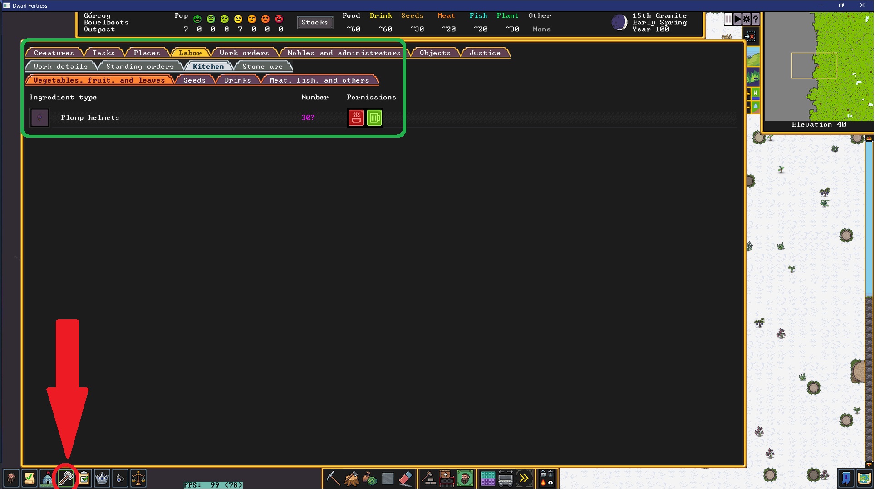875x489 pixels.
Task: Select the Kitchen sub-tab
Action: (208, 66)
